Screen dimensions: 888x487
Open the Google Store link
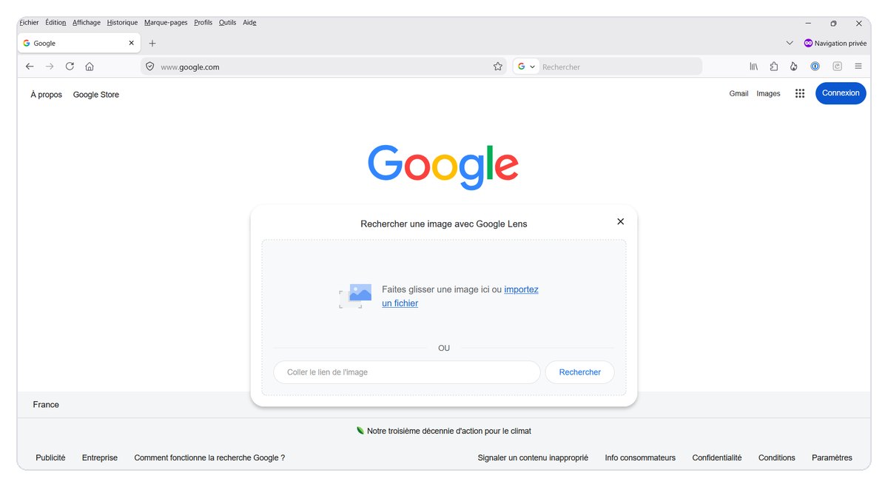96,95
